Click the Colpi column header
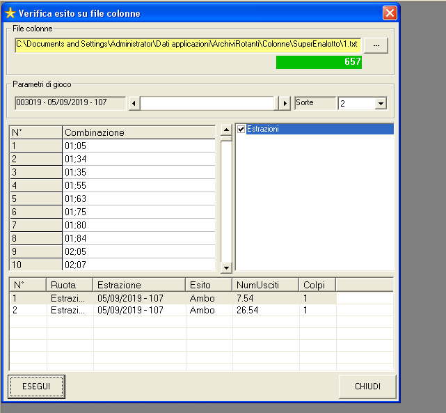Viewport: 446px width, 413px height. point(317,285)
